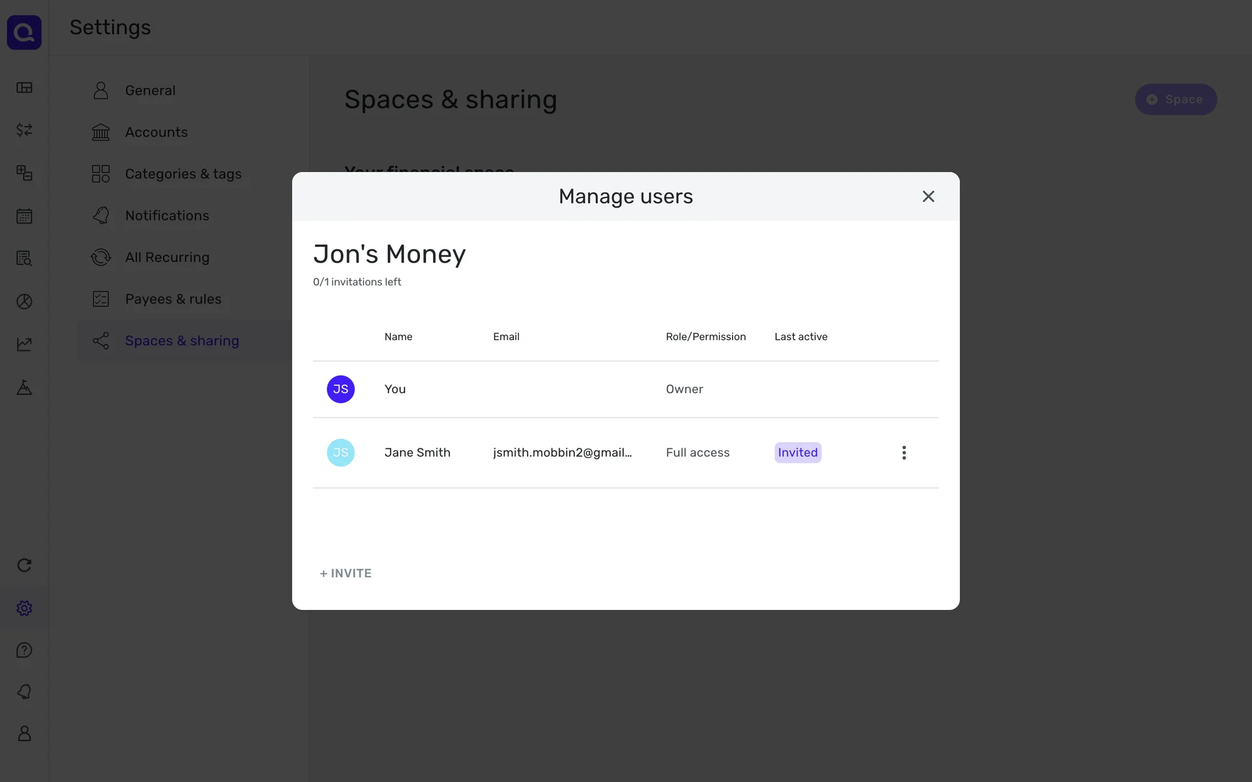This screenshot has width=1252, height=782.
Task: Click the refresh sync icon
Action: [24, 565]
